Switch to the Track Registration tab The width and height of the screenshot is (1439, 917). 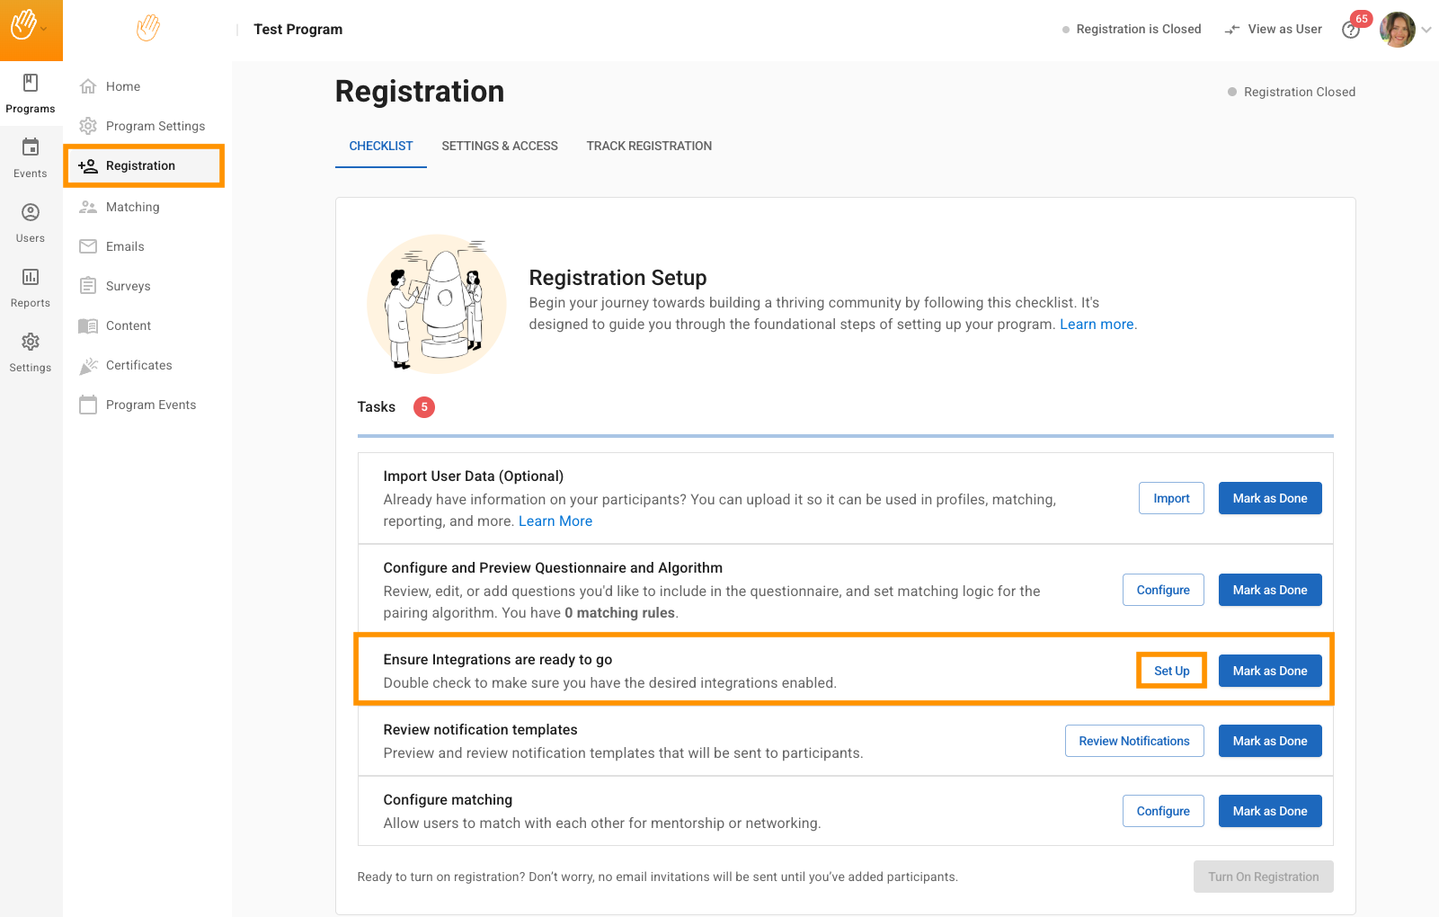(x=649, y=146)
